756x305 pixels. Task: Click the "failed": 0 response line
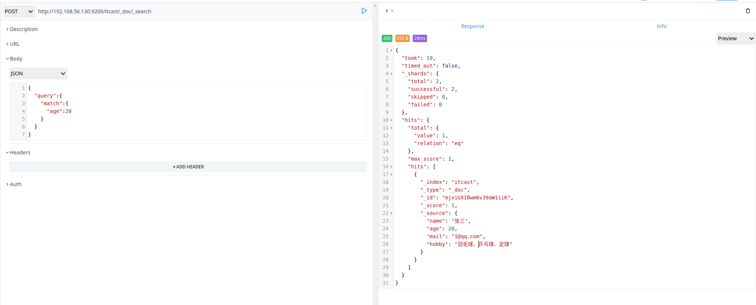[425, 104]
